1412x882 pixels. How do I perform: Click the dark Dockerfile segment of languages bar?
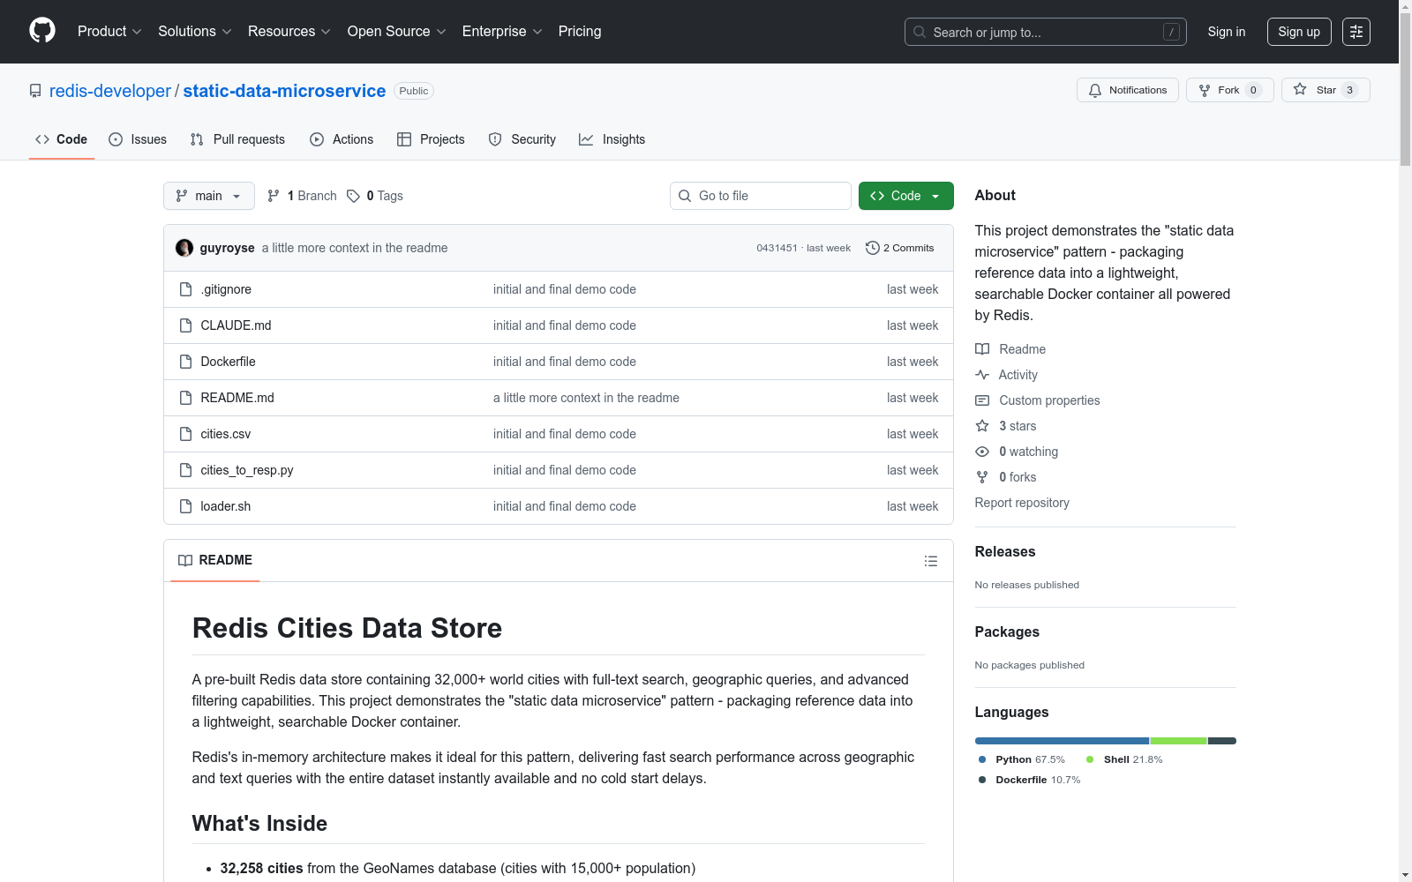click(1222, 741)
